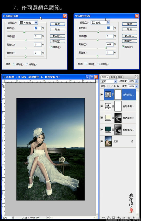This screenshot has height=221, width=141.
Task: Click the lock position cross-arrow icon
Action: click(x=115, y=86)
